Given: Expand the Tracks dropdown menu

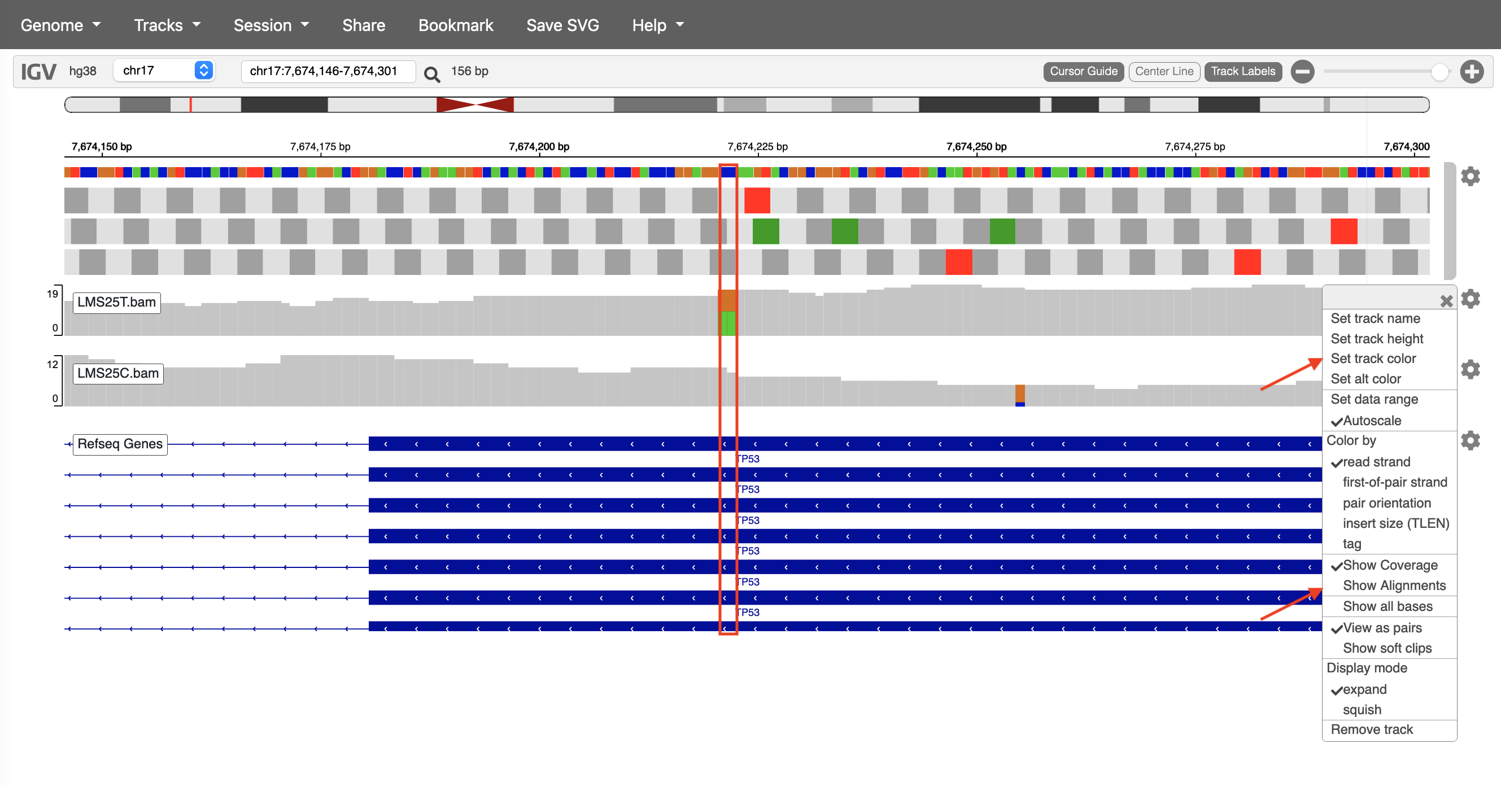Looking at the screenshot, I should click(167, 25).
